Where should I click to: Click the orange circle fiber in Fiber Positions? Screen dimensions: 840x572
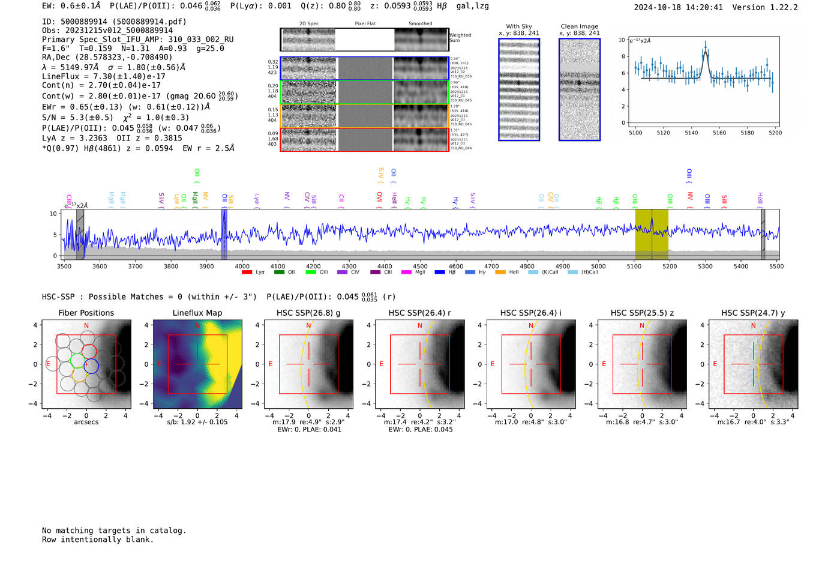pyautogui.click(x=80, y=376)
